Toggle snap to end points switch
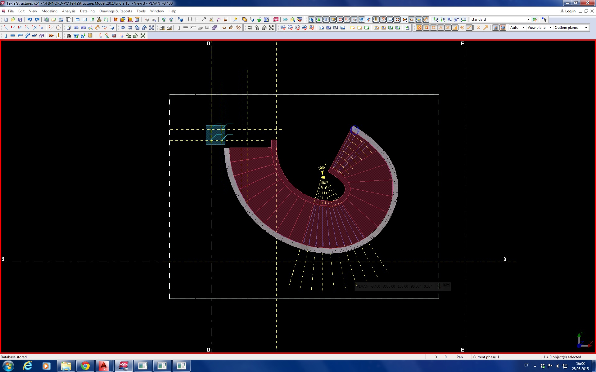596x372 pixels. (427, 28)
